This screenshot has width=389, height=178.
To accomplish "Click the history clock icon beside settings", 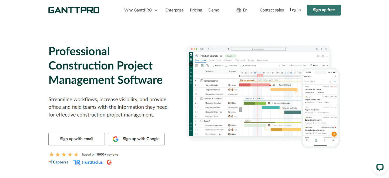I will (318, 56).
